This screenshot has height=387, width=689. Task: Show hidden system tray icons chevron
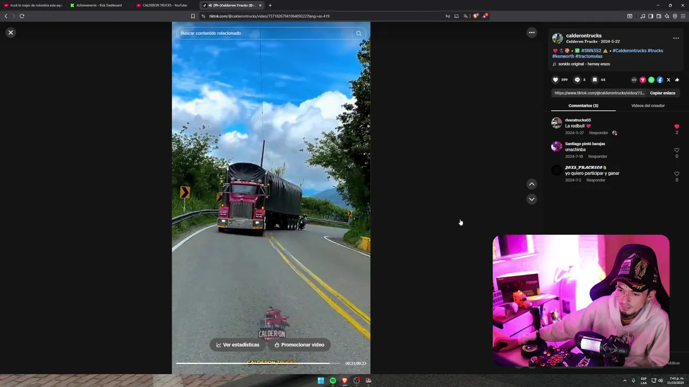(x=625, y=381)
